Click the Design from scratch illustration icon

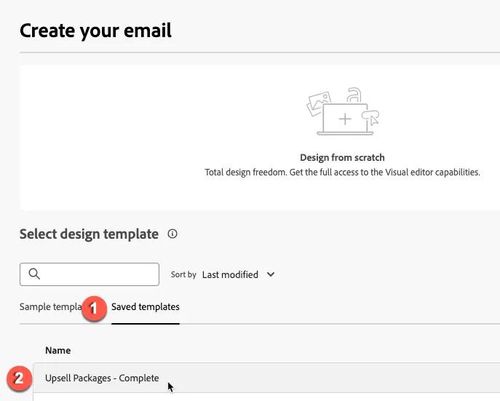343,111
